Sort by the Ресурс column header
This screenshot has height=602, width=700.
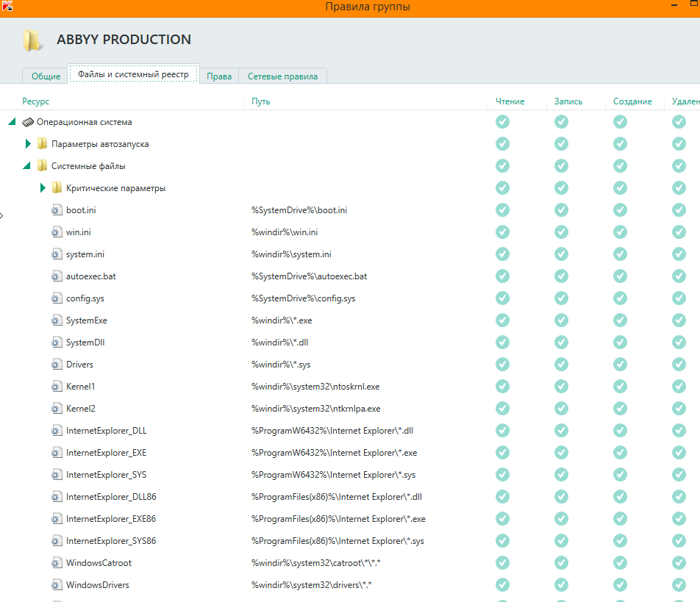[x=35, y=101]
